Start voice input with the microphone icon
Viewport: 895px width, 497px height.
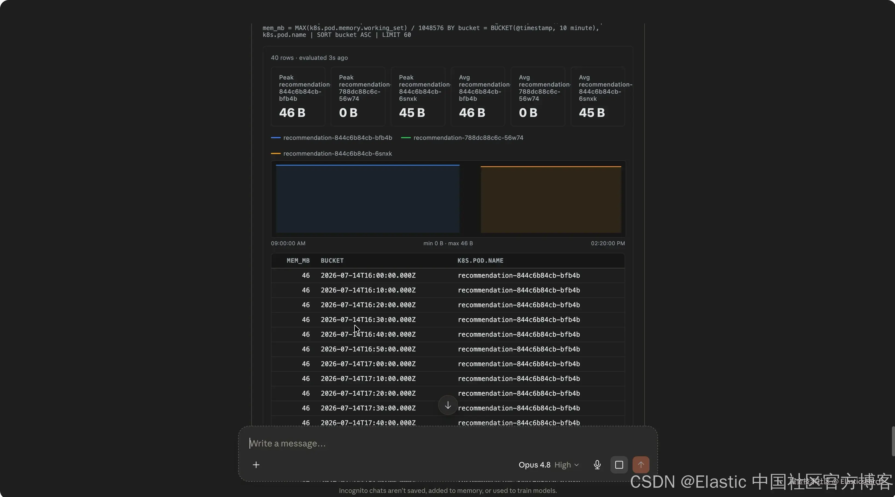(597, 465)
